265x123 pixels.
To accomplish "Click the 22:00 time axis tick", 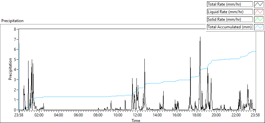I will pyautogui.click(x=236, y=115).
